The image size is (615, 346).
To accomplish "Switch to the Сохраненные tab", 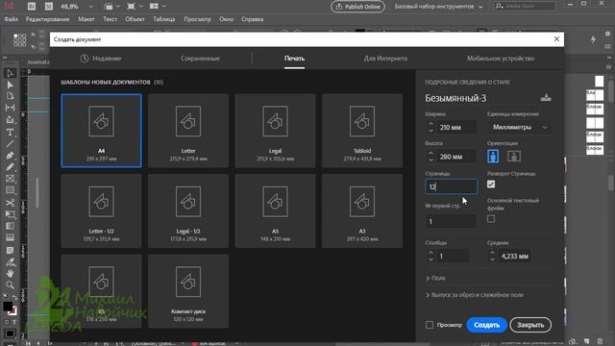I will (200, 59).
